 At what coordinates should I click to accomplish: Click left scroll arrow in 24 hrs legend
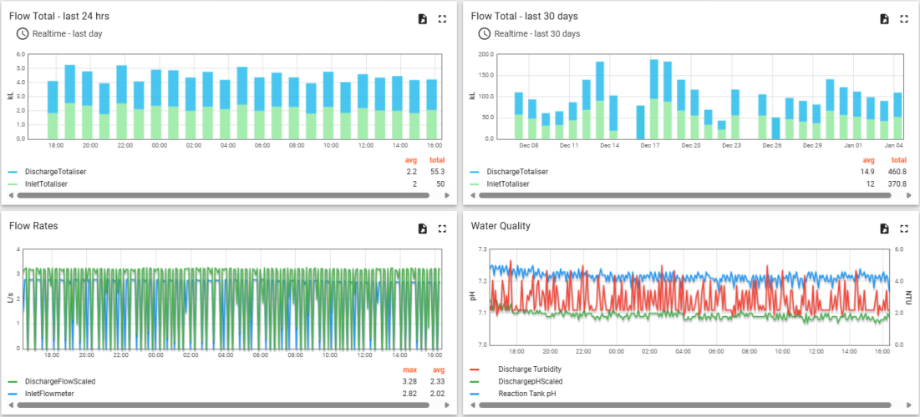point(11,195)
